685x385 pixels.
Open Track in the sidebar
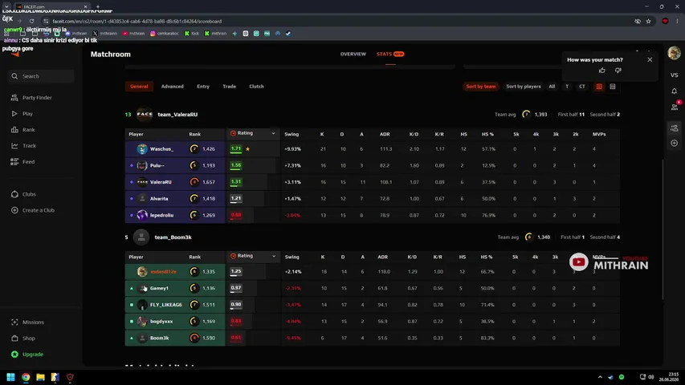[x=23, y=146]
